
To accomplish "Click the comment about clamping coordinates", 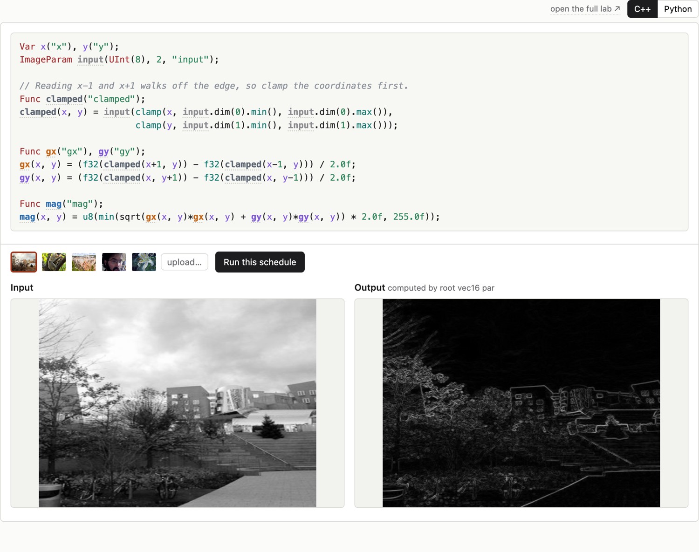I will click(x=214, y=86).
